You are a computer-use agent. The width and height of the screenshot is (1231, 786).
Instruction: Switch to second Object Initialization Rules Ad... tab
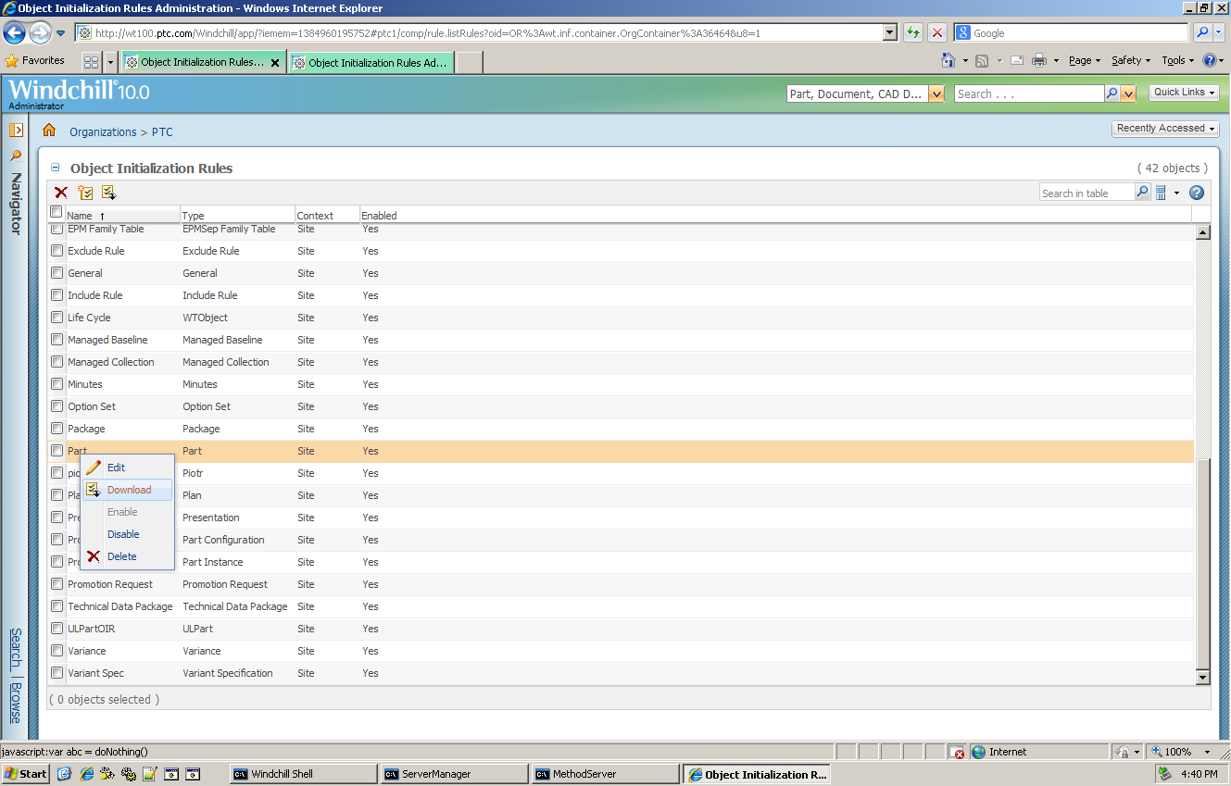pyautogui.click(x=371, y=63)
